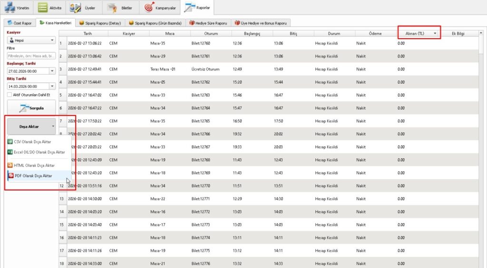Choose Excel (XLSX) Olarak Dışa Aktar
The image size is (487, 268).
click(36, 152)
